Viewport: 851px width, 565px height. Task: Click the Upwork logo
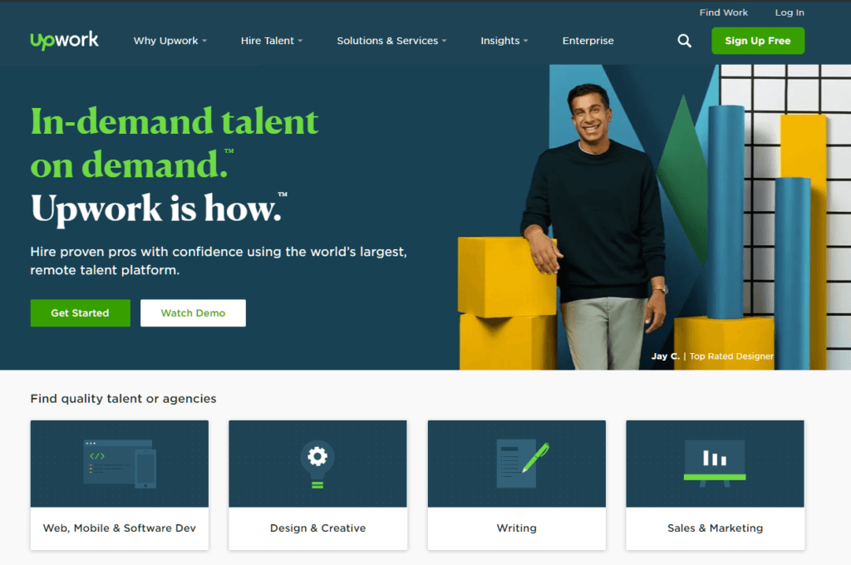pos(65,40)
